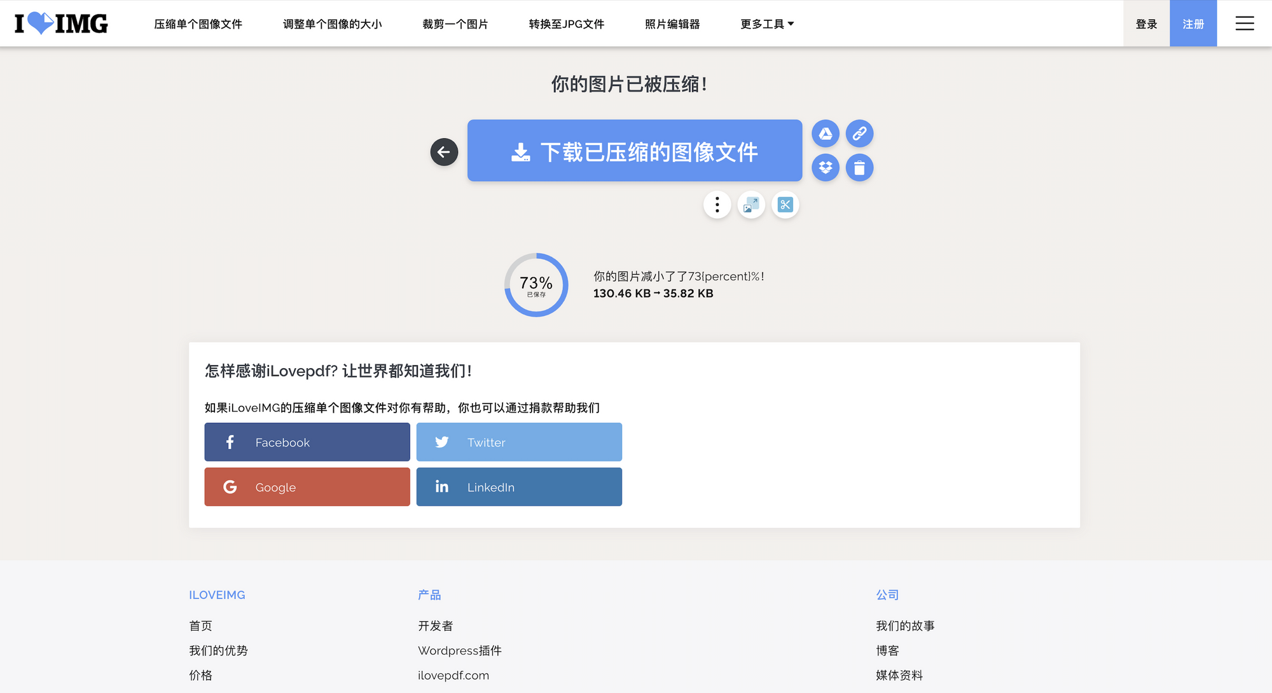Expand 更多工具 dropdown menu
Screen dimensions: 1272x693
[767, 24]
